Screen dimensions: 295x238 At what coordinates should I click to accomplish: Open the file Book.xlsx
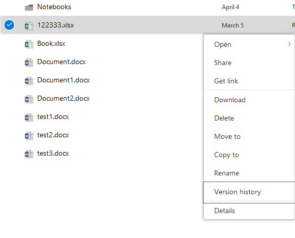tap(51, 43)
